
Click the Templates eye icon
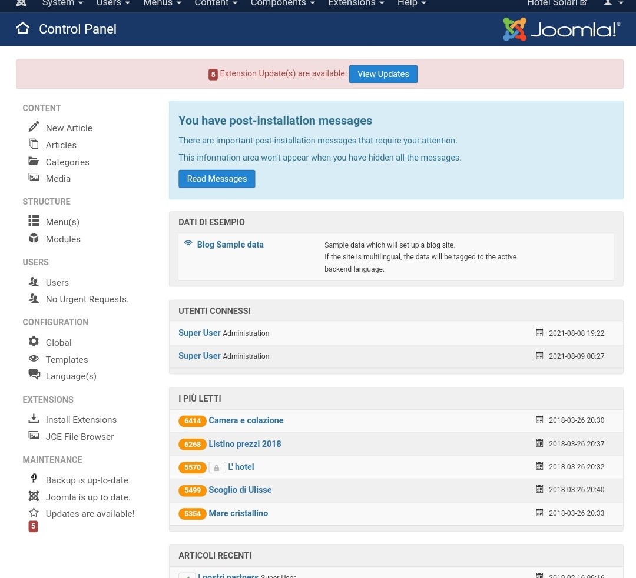point(34,359)
